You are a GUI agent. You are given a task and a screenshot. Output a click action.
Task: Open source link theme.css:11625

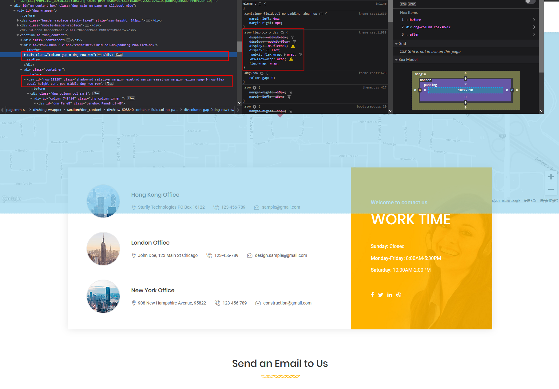coord(372,73)
